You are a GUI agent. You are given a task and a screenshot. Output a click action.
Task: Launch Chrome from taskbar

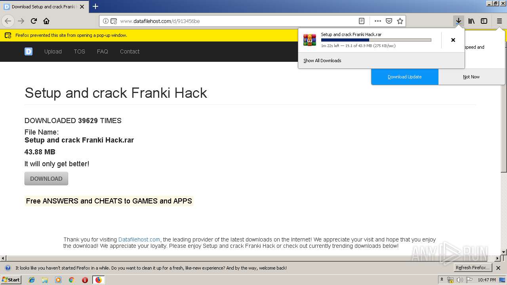pos(72,280)
